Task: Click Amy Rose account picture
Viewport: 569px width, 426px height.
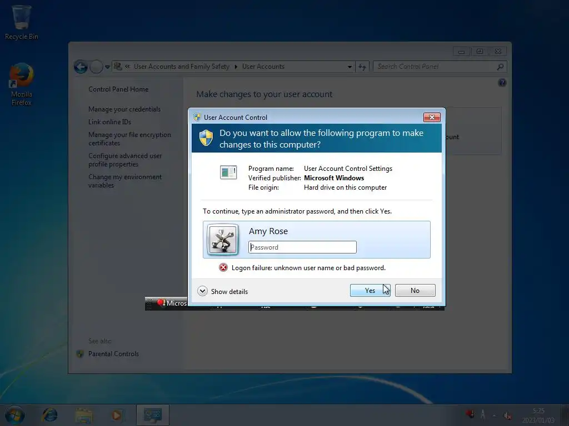Action: pos(223,240)
